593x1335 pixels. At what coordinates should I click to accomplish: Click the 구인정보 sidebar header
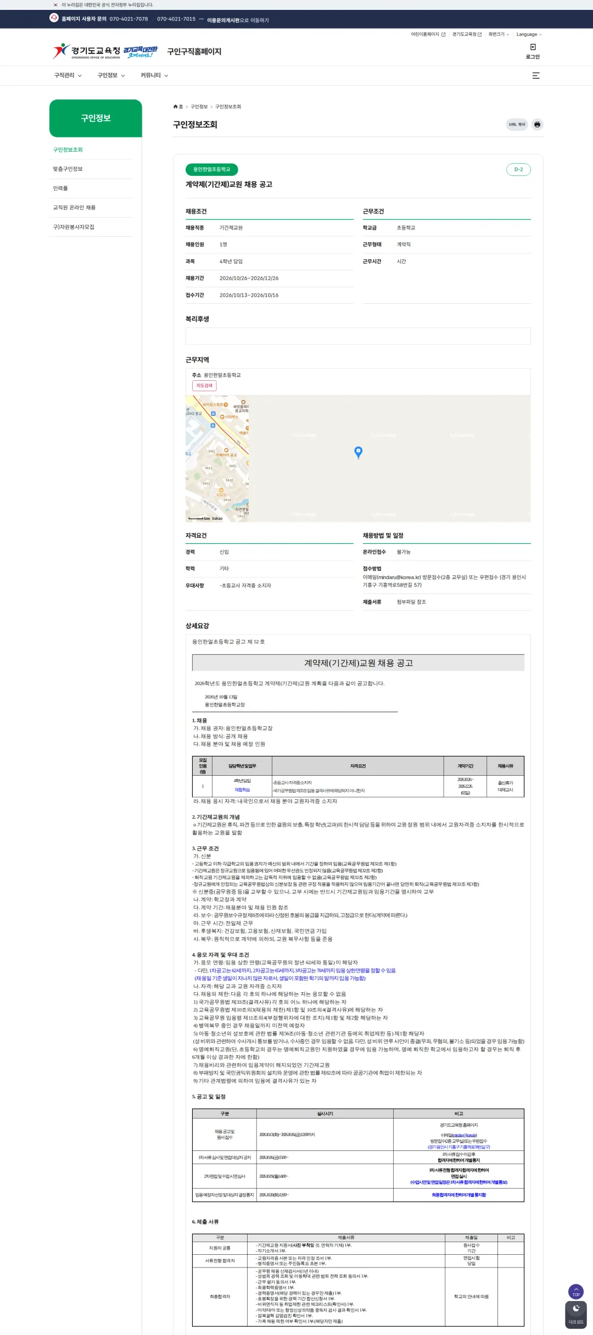[x=96, y=118]
